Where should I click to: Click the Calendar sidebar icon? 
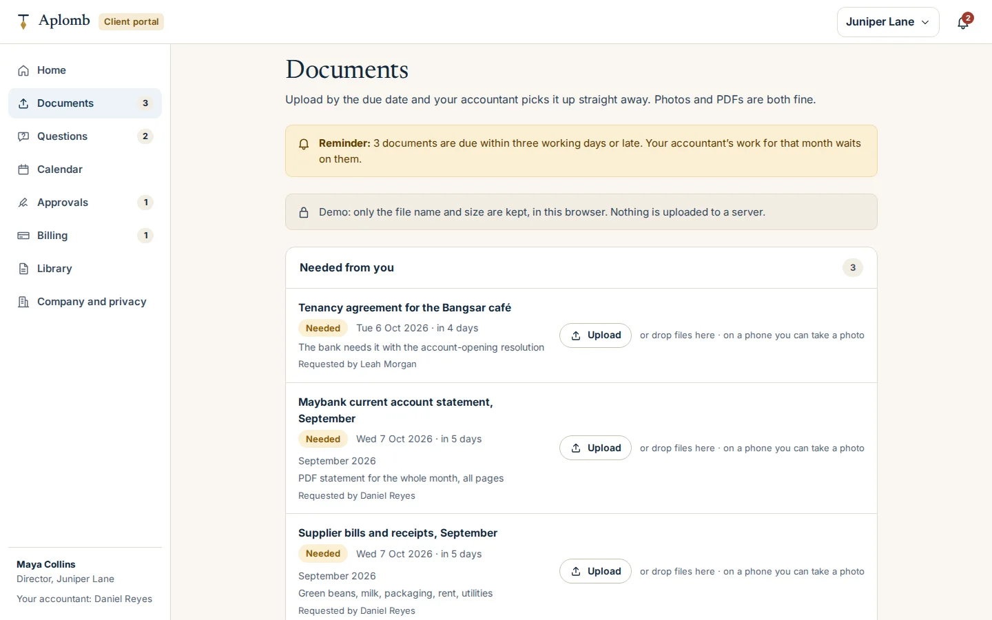pyautogui.click(x=23, y=169)
